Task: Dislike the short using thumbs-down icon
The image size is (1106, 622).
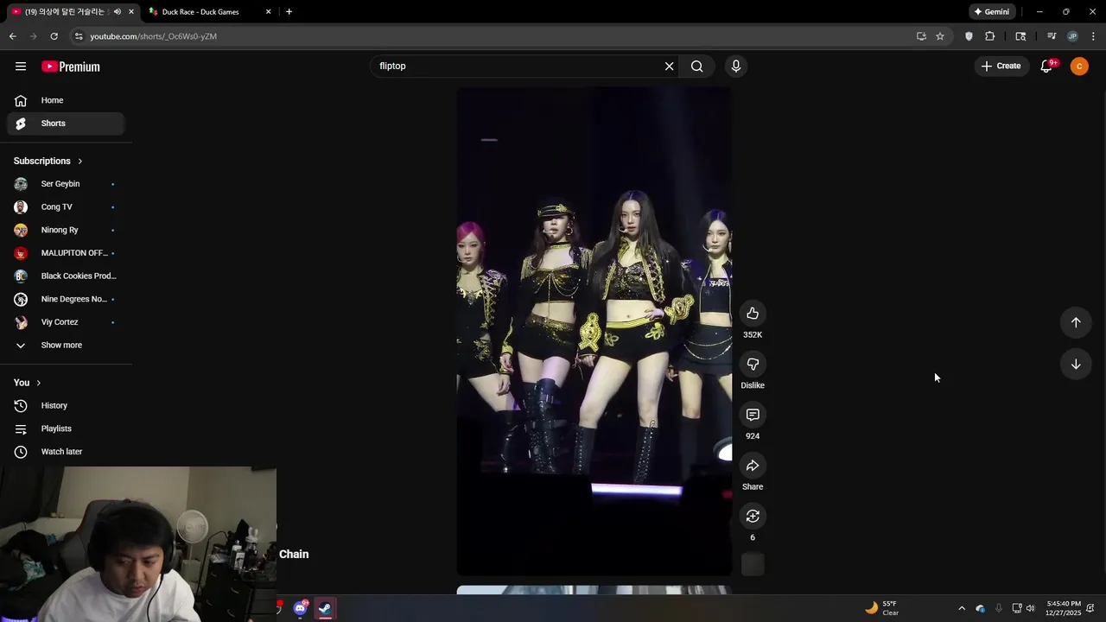Action: [x=753, y=365]
